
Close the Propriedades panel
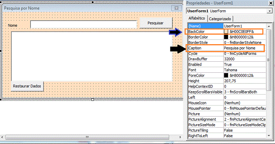271,3
